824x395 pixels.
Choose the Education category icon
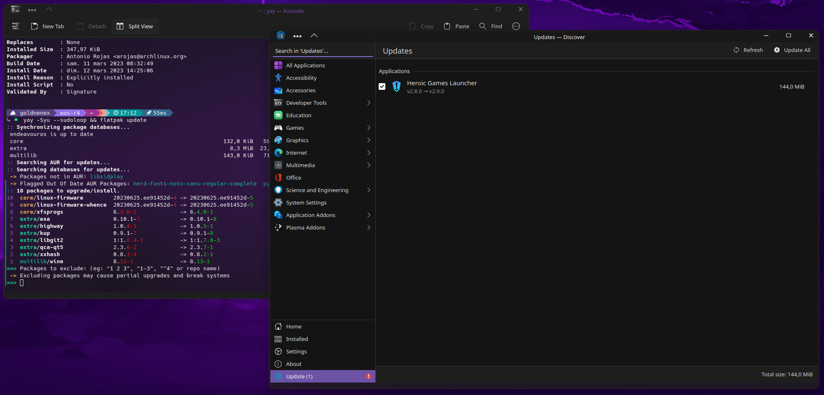278,115
